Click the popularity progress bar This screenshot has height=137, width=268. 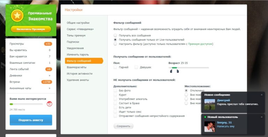pyautogui.click(x=26, y=104)
